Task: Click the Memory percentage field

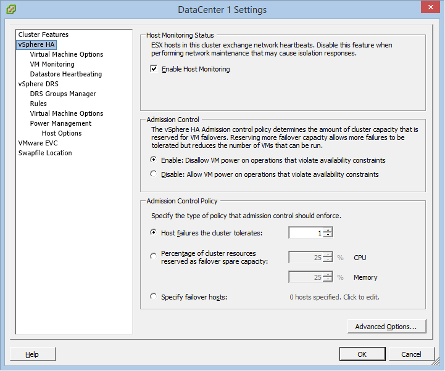Action: coord(306,277)
